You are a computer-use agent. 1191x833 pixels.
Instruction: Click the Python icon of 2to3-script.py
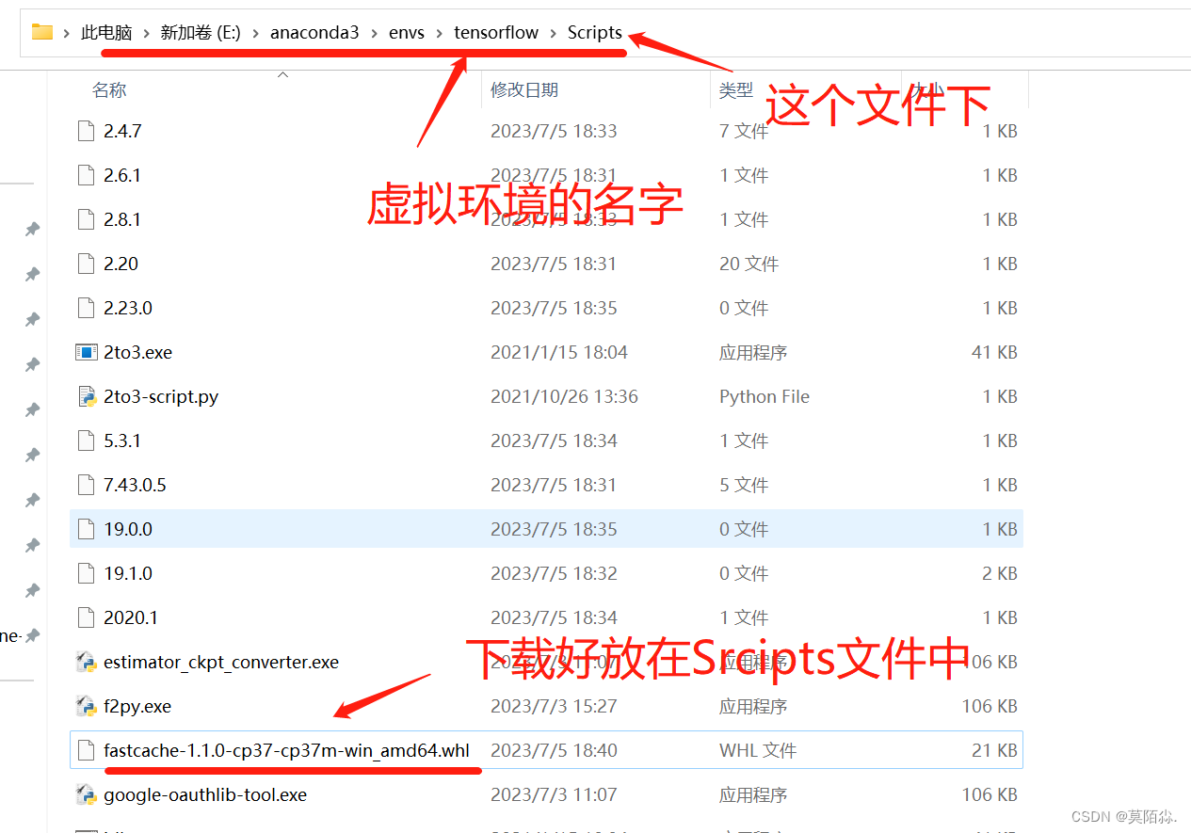click(x=86, y=396)
